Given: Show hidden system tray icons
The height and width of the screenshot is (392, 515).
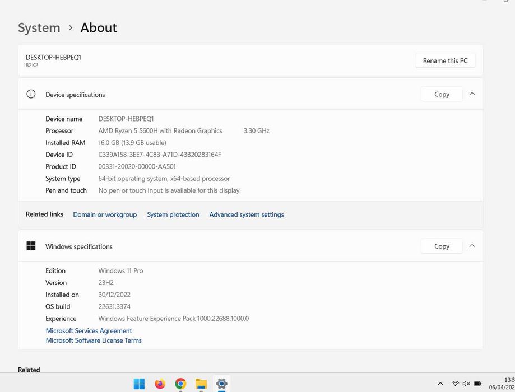Looking at the screenshot, I should click(x=440, y=384).
